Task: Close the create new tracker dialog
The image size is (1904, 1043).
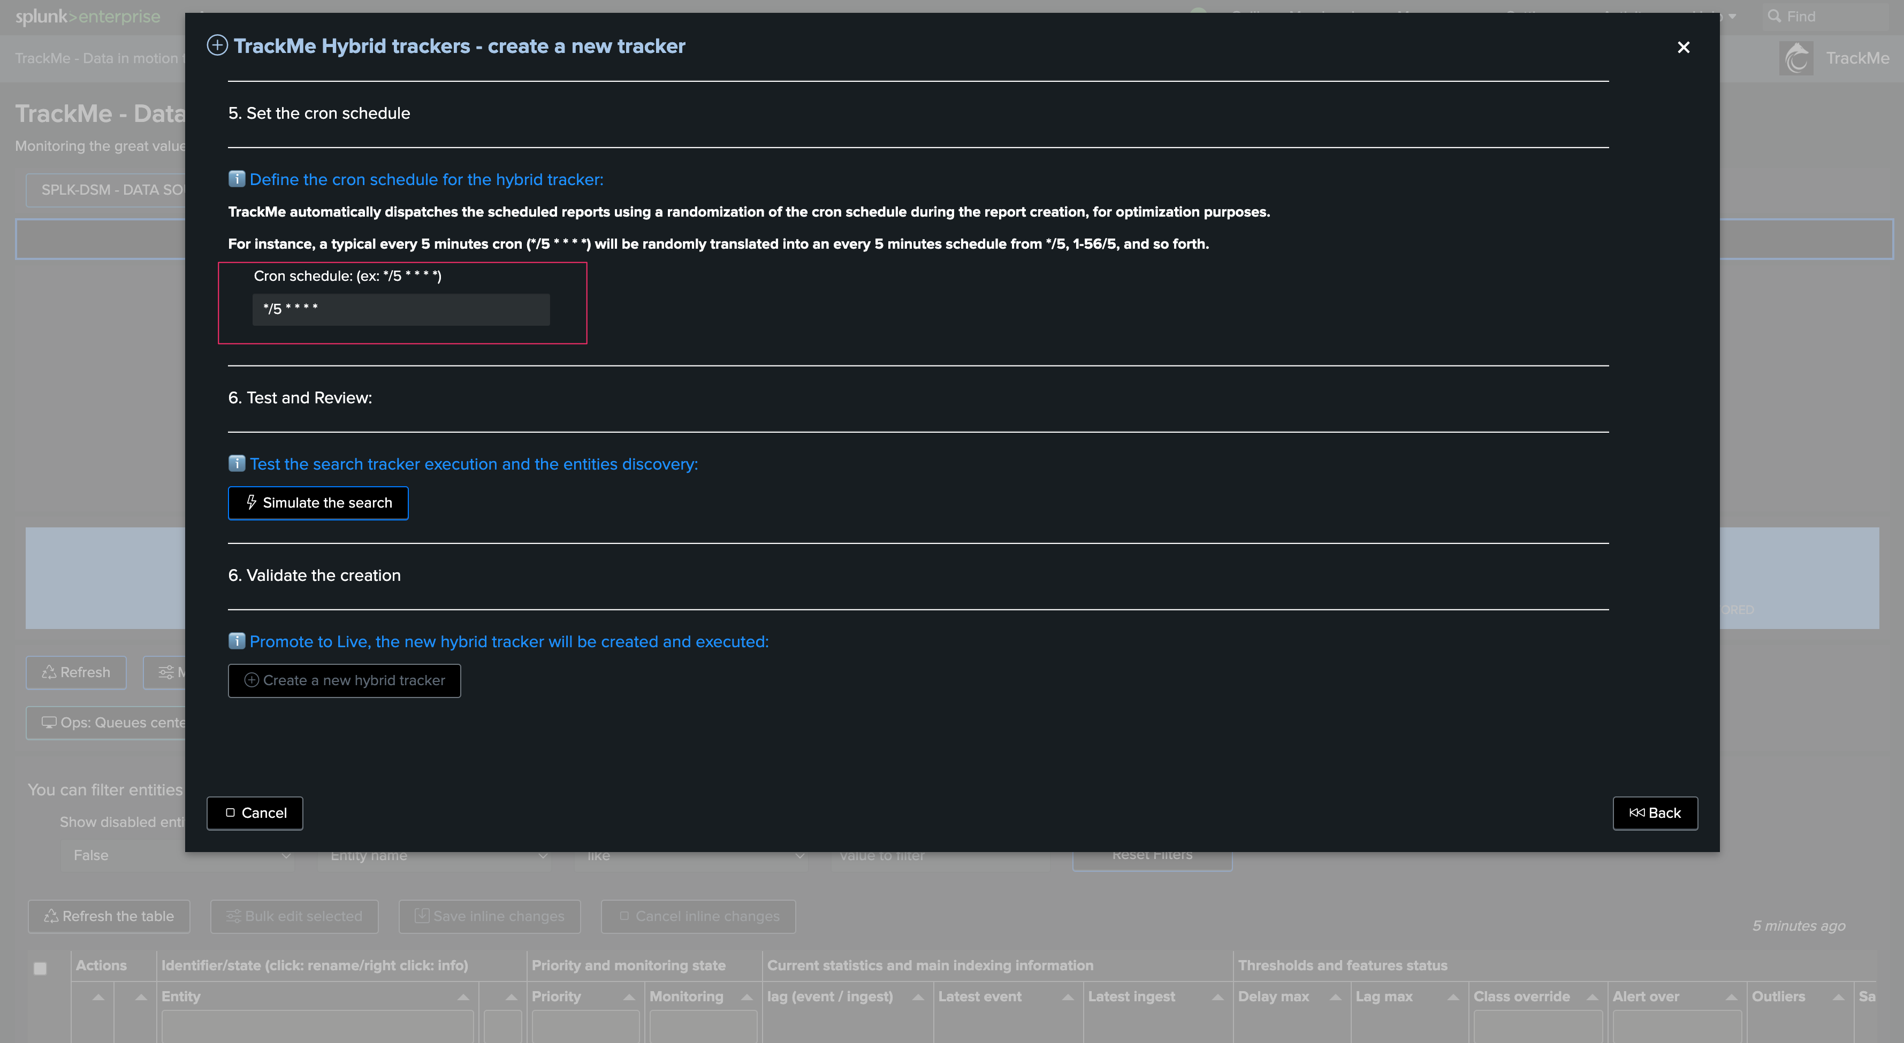Action: click(1683, 47)
